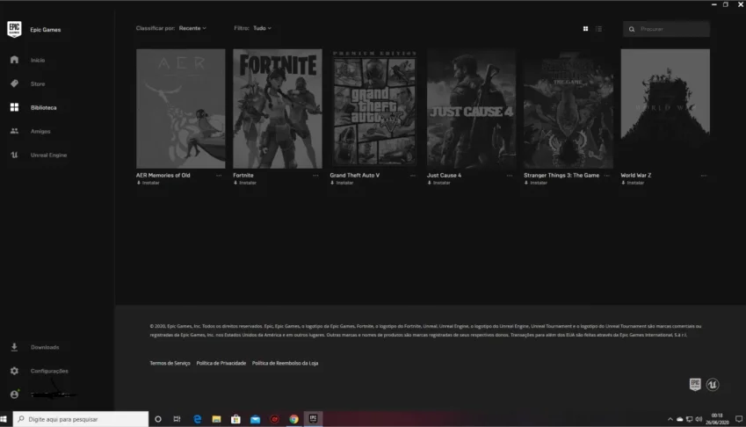Viewport: 746px width, 427px height.
Task: Open Microsoft Store from the taskbar
Action: [x=235, y=419]
